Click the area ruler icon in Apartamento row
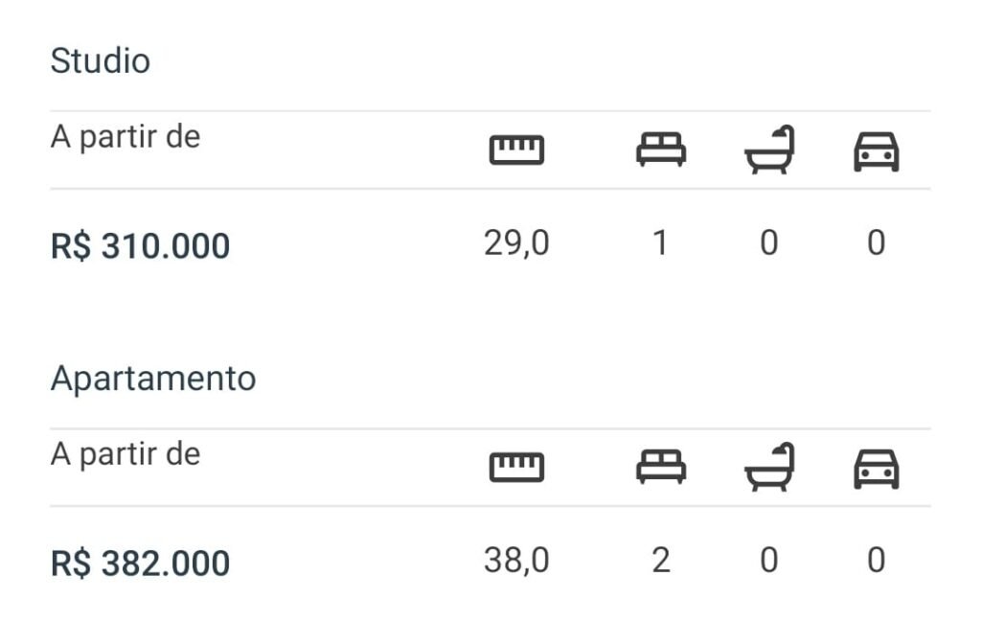The width and height of the screenshot is (981, 622). coord(516,468)
